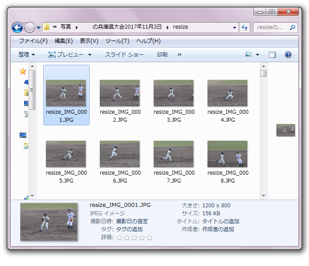The image size is (309, 266).
Task: Click the breadcrumb overflow « chevron
Action: coord(55,26)
